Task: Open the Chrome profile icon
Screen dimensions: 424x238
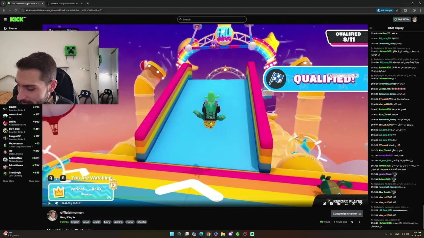Action: coord(414,10)
